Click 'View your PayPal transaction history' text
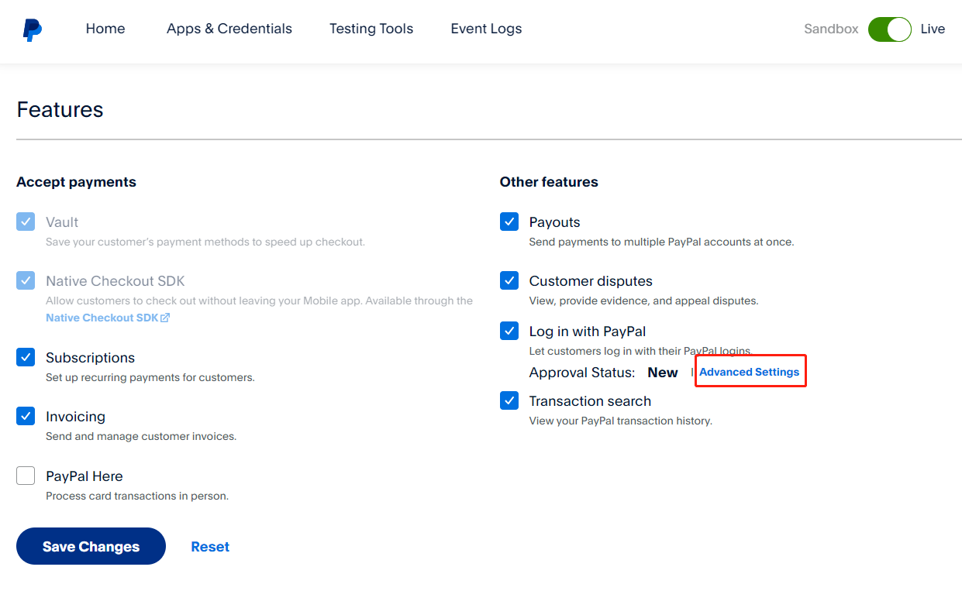 [x=620, y=421]
